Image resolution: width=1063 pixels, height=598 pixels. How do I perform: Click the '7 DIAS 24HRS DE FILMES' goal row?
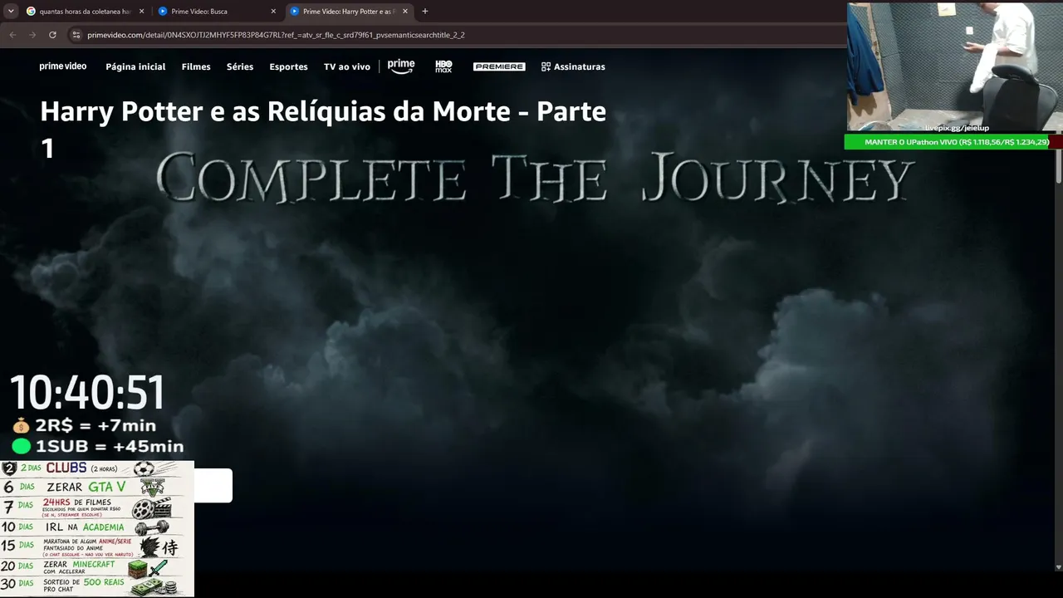tap(97, 507)
